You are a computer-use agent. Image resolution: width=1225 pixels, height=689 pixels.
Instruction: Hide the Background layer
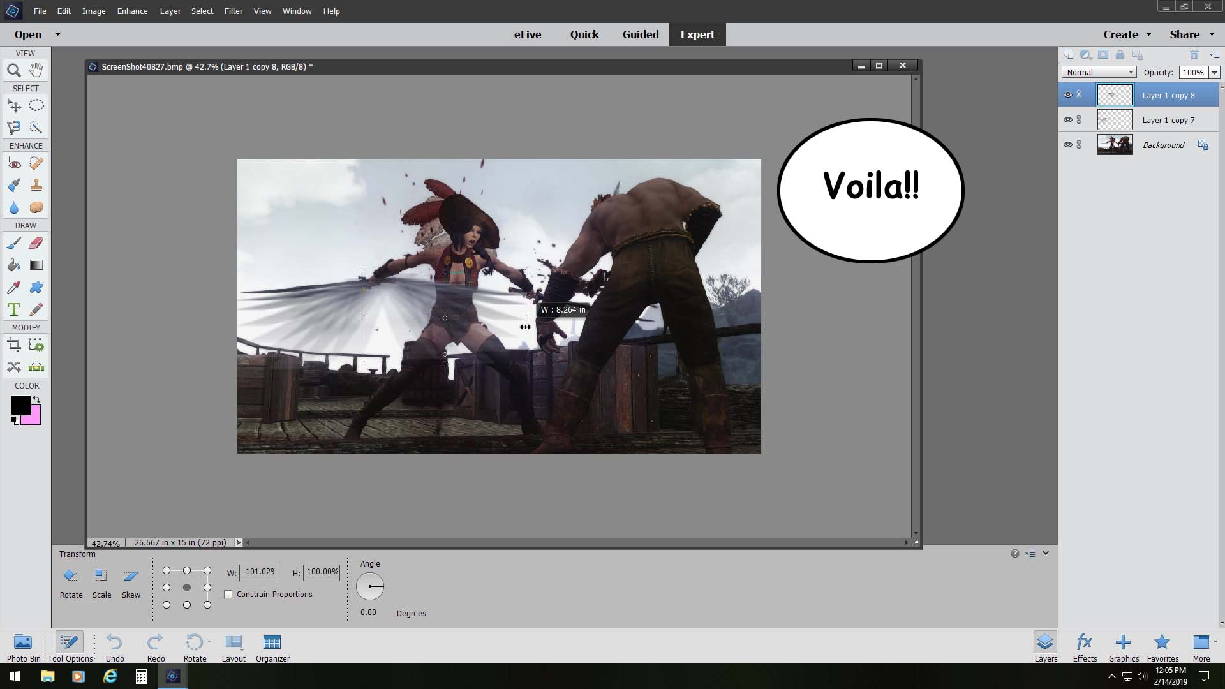1067,144
